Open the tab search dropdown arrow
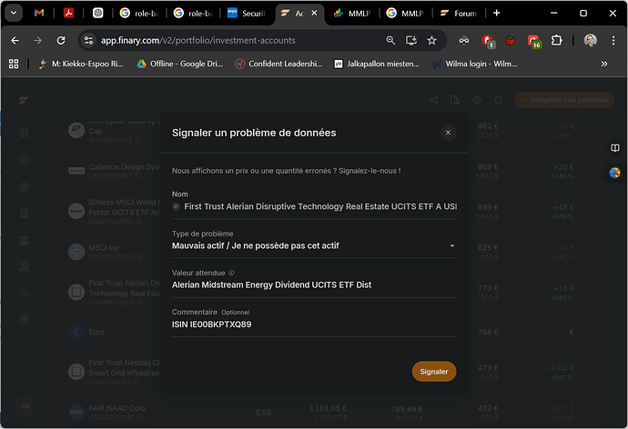Screen dimensions: 628x429 [x=14, y=14]
